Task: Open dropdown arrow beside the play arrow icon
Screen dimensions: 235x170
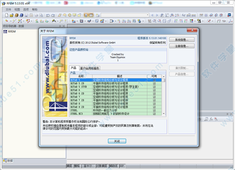Action: point(115,21)
